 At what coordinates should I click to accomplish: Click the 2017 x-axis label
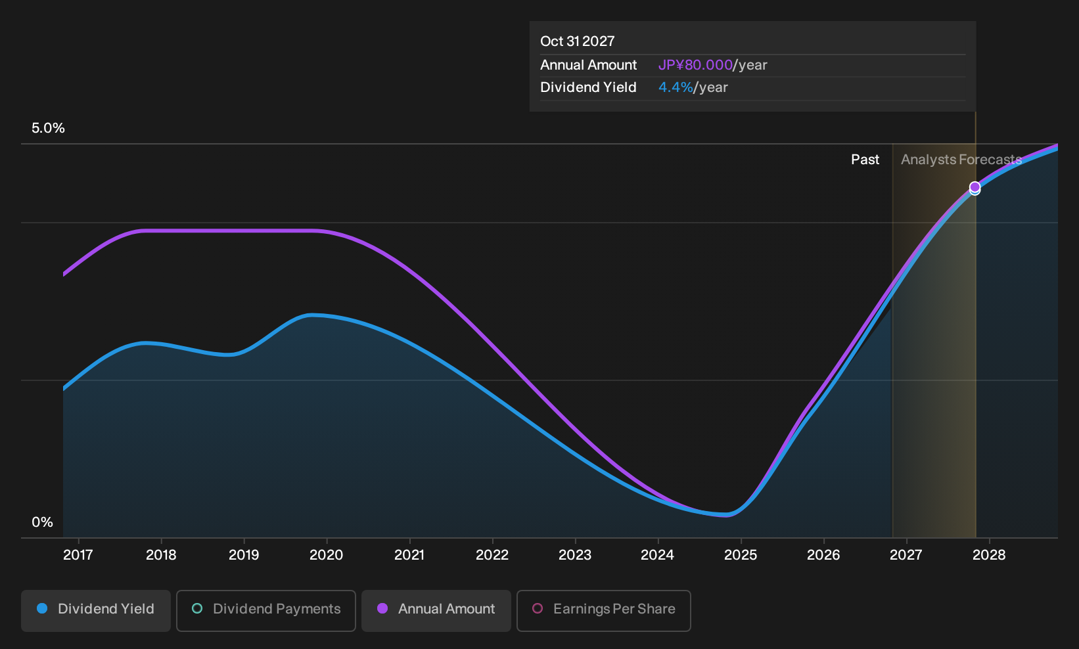[78, 555]
